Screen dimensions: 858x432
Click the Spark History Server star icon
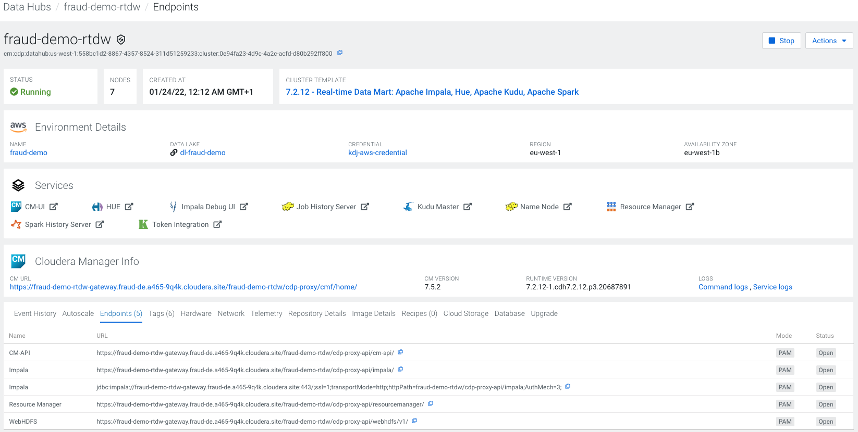pos(16,224)
